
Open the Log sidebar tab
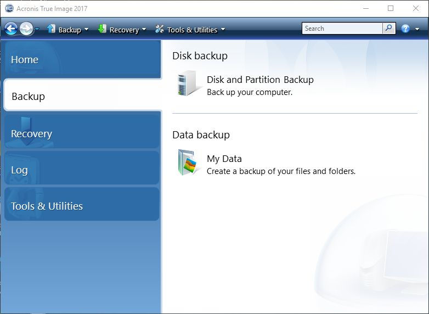(82, 168)
